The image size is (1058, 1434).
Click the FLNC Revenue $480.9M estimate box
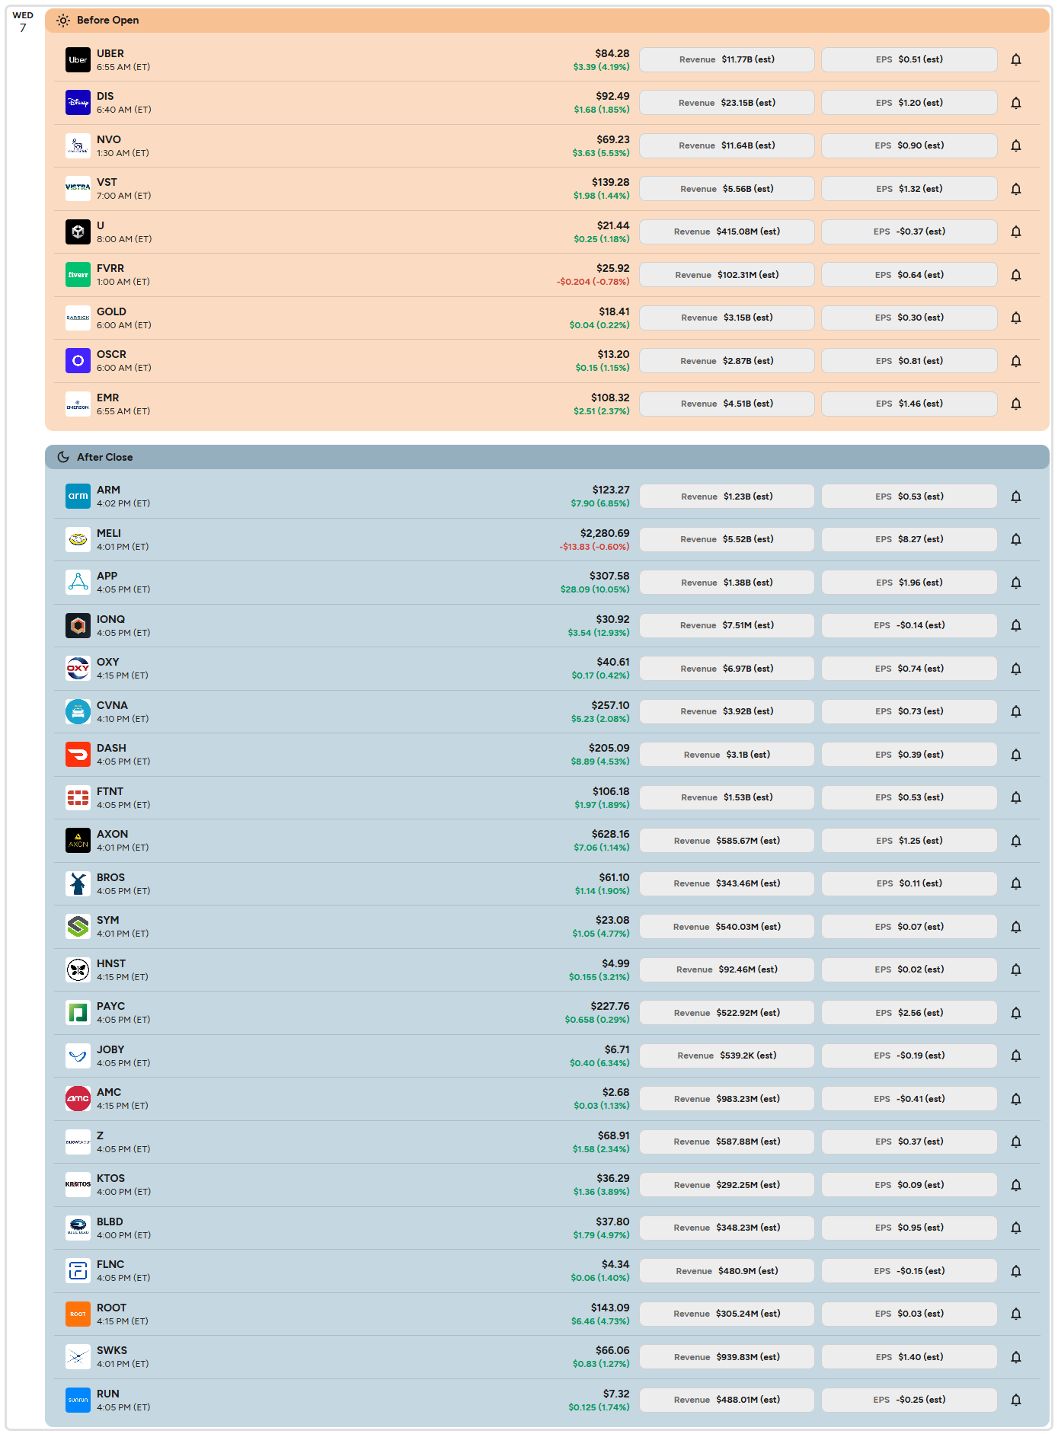(x=727, y=1271)
